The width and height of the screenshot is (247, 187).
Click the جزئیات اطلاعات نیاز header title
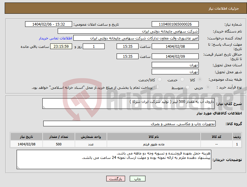coord(224,8)
